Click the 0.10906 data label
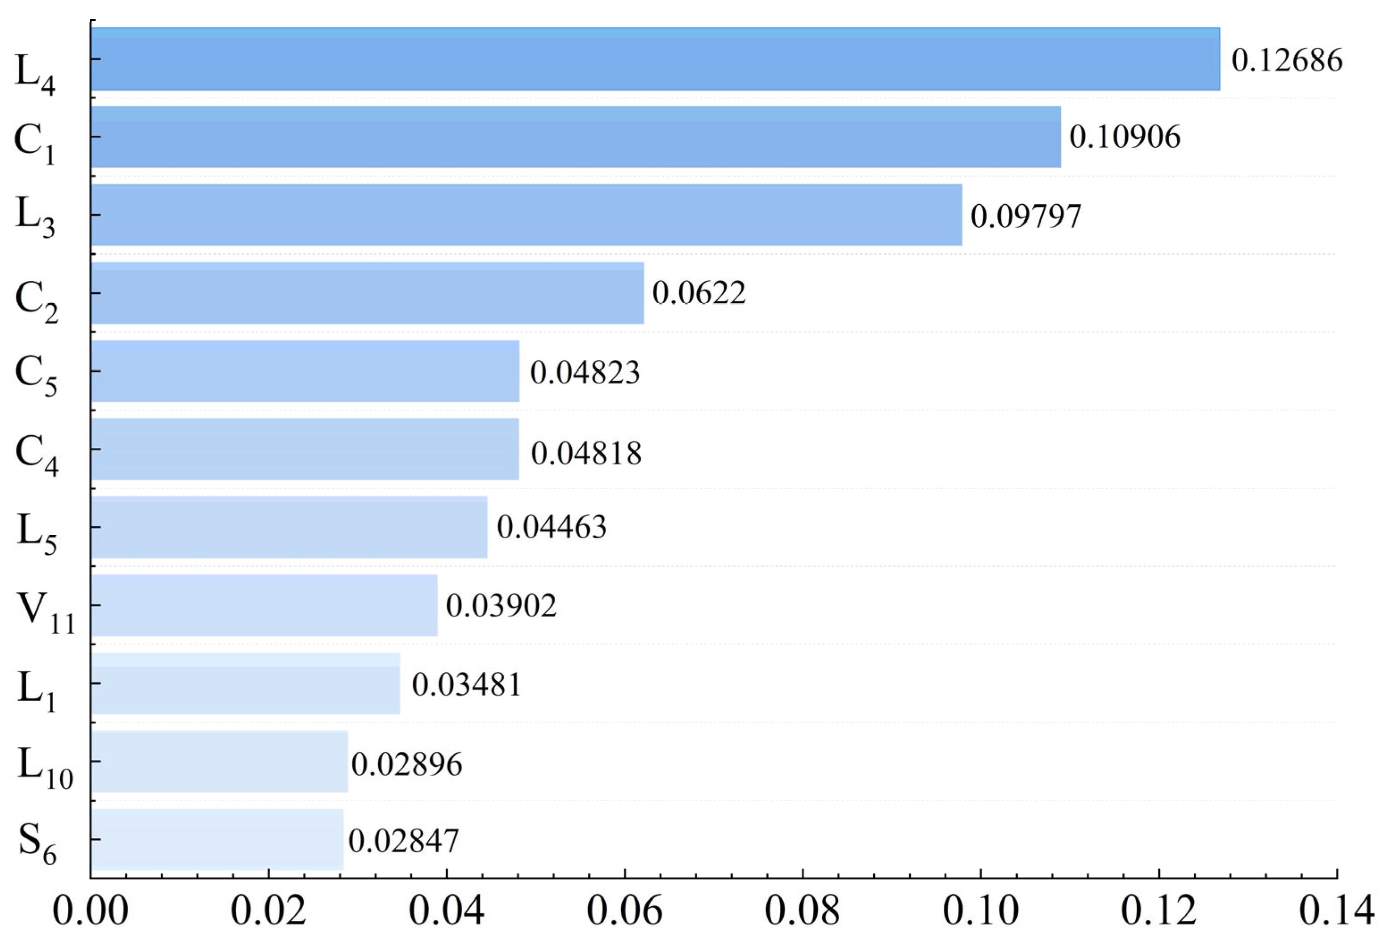 tap(1125, 137)
